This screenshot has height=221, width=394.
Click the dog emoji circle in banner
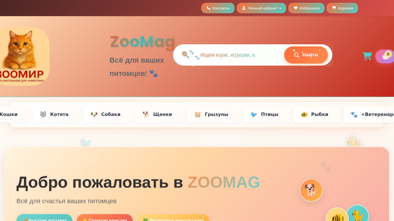(311, 190)
